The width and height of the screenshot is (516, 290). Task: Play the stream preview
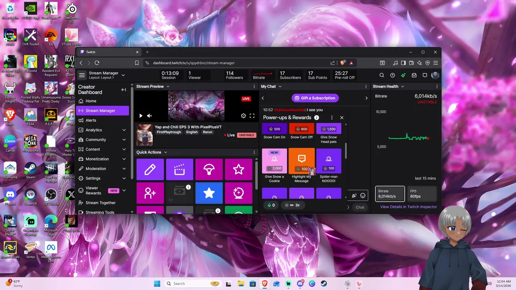click(x=141, y=116)
